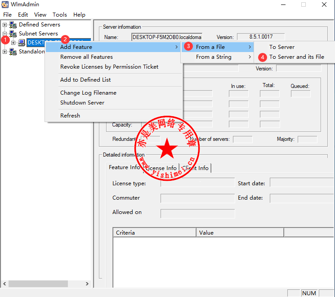The width and height of the screenshot is (335, 297).
Task: Click the tree panel horizontal scrollbar thumb
Action: coord(38,284)
